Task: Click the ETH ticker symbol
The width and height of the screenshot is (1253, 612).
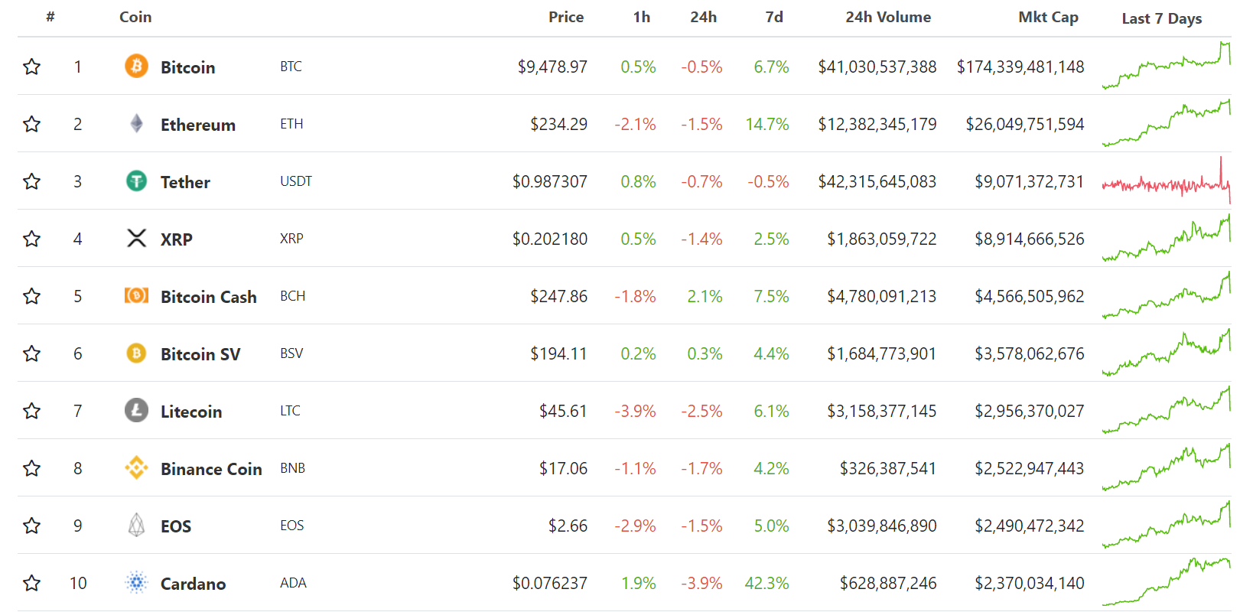Action: pos(291,124)
